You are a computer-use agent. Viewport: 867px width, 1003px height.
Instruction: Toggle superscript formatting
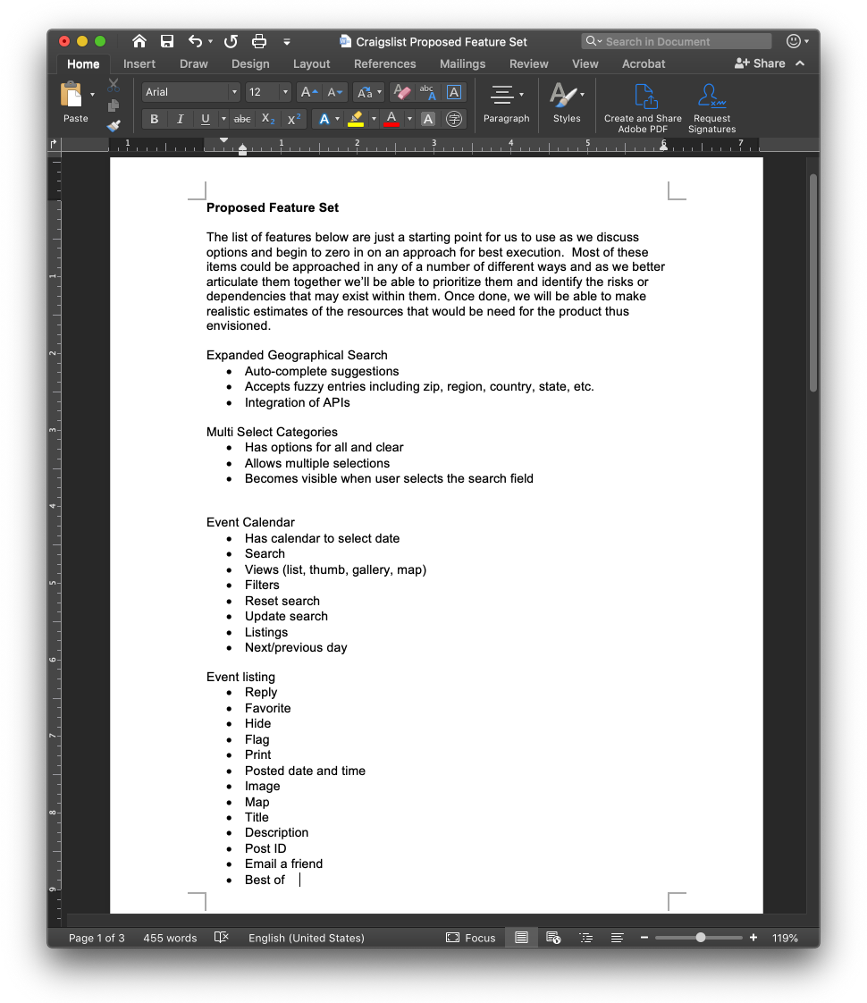tap(294, 119)
